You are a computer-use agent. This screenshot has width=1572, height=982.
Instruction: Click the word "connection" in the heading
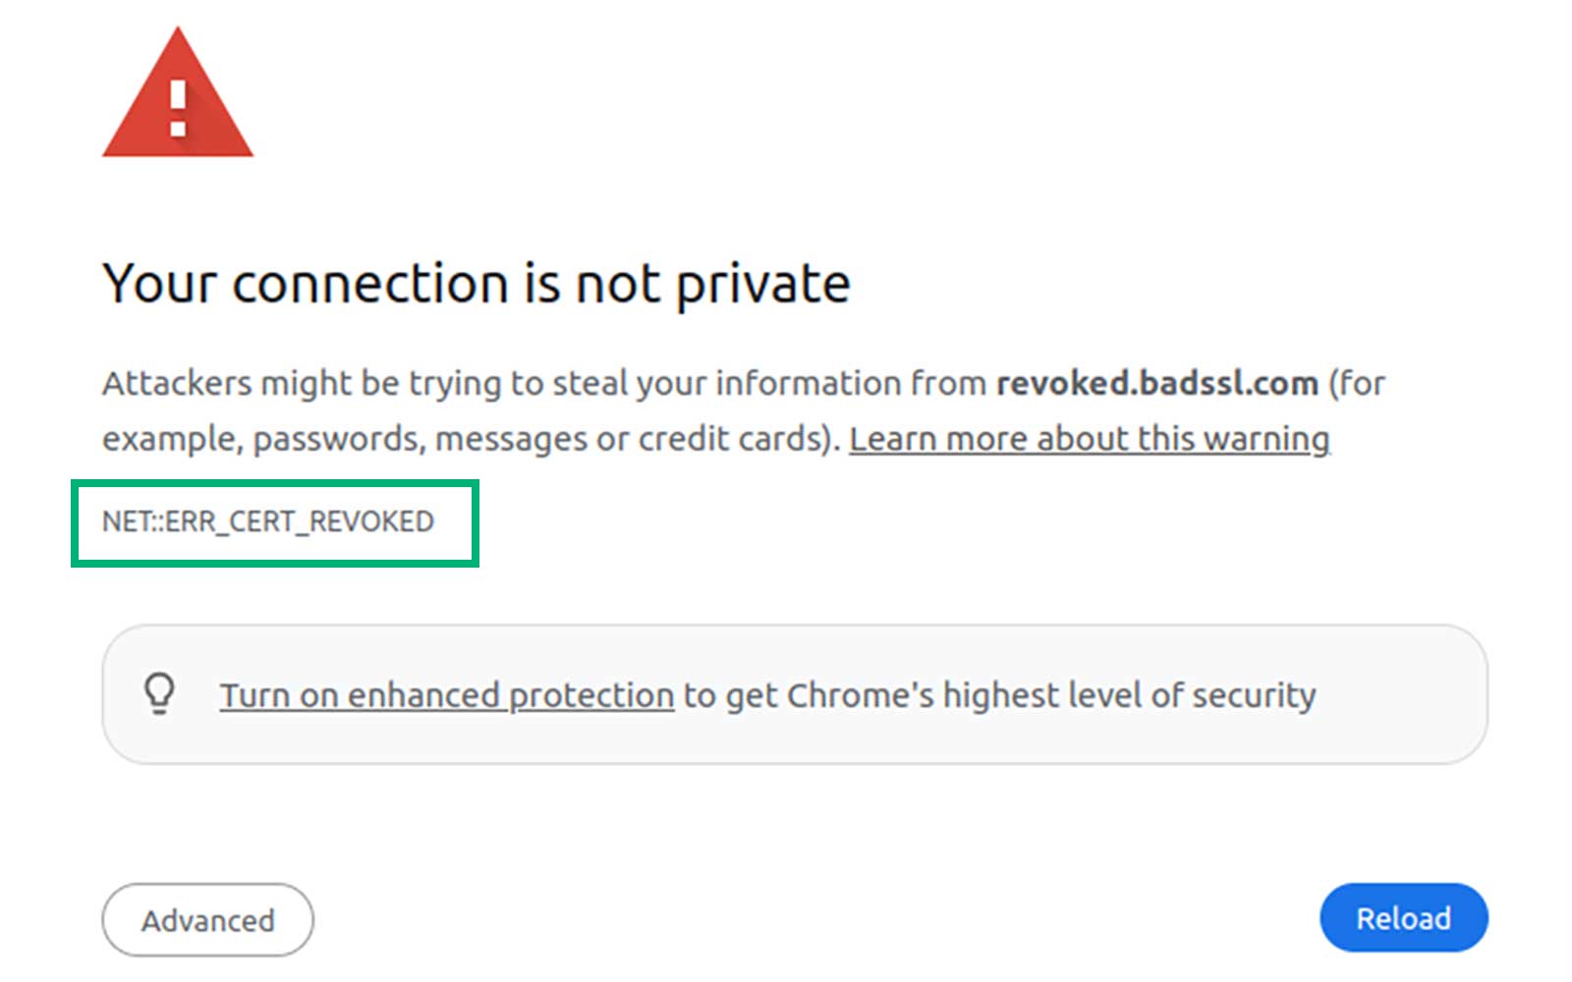click(x=370, y=285)
